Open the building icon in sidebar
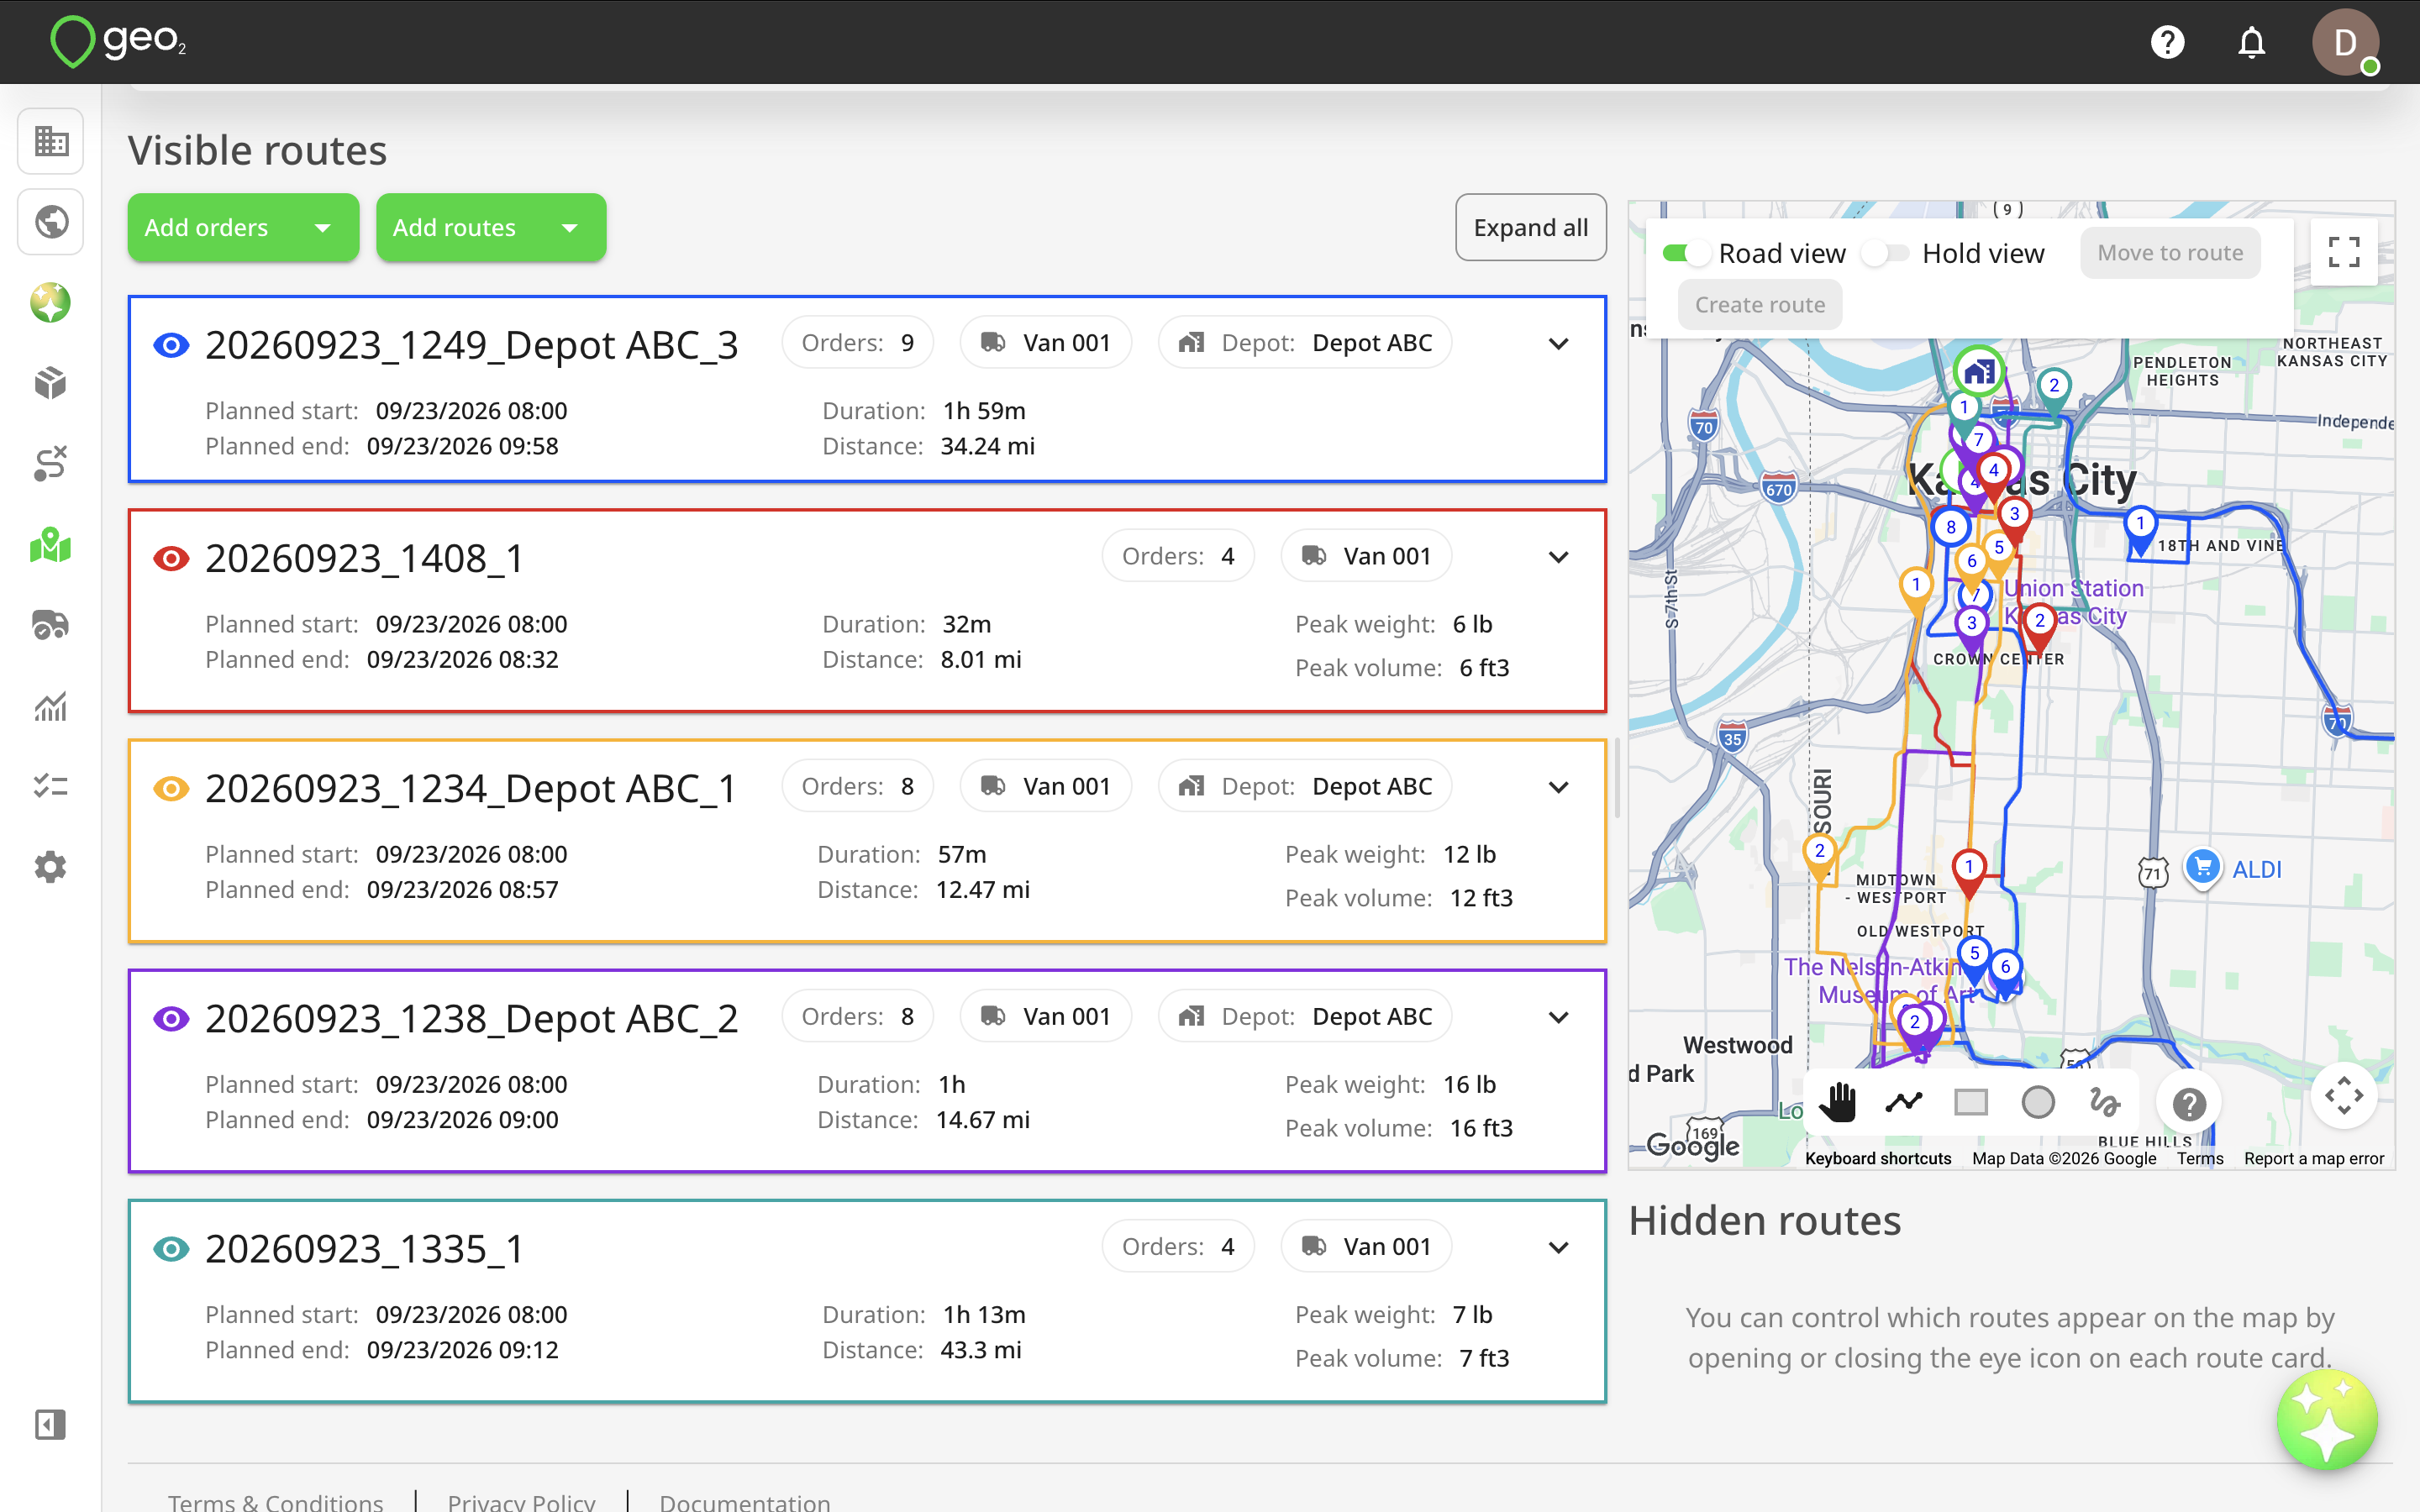2420x1512 pixels. click(x=51, y=141)
